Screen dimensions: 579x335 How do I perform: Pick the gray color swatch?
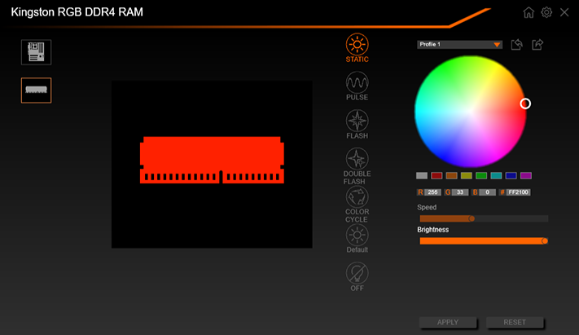click(422, 175)
